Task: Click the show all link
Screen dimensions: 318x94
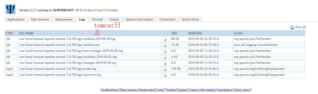Action: pyautogui.click(x=300, y=27)
